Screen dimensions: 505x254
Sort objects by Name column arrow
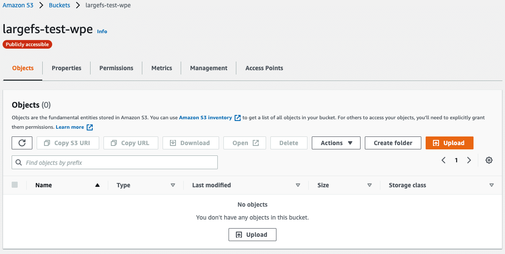(97, 185)
